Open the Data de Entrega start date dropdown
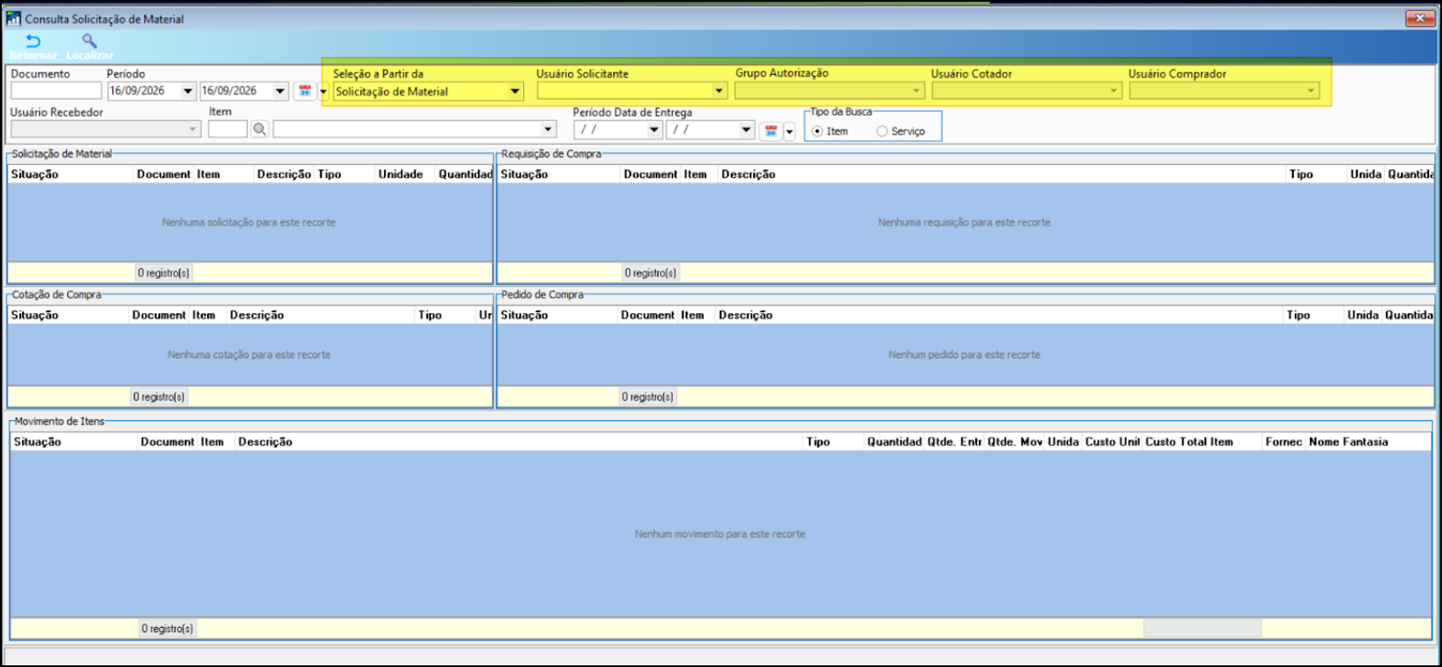Image resolution: width=1442 pixels, height=667 pixels. pyautogui.click(x=654, y=130)
